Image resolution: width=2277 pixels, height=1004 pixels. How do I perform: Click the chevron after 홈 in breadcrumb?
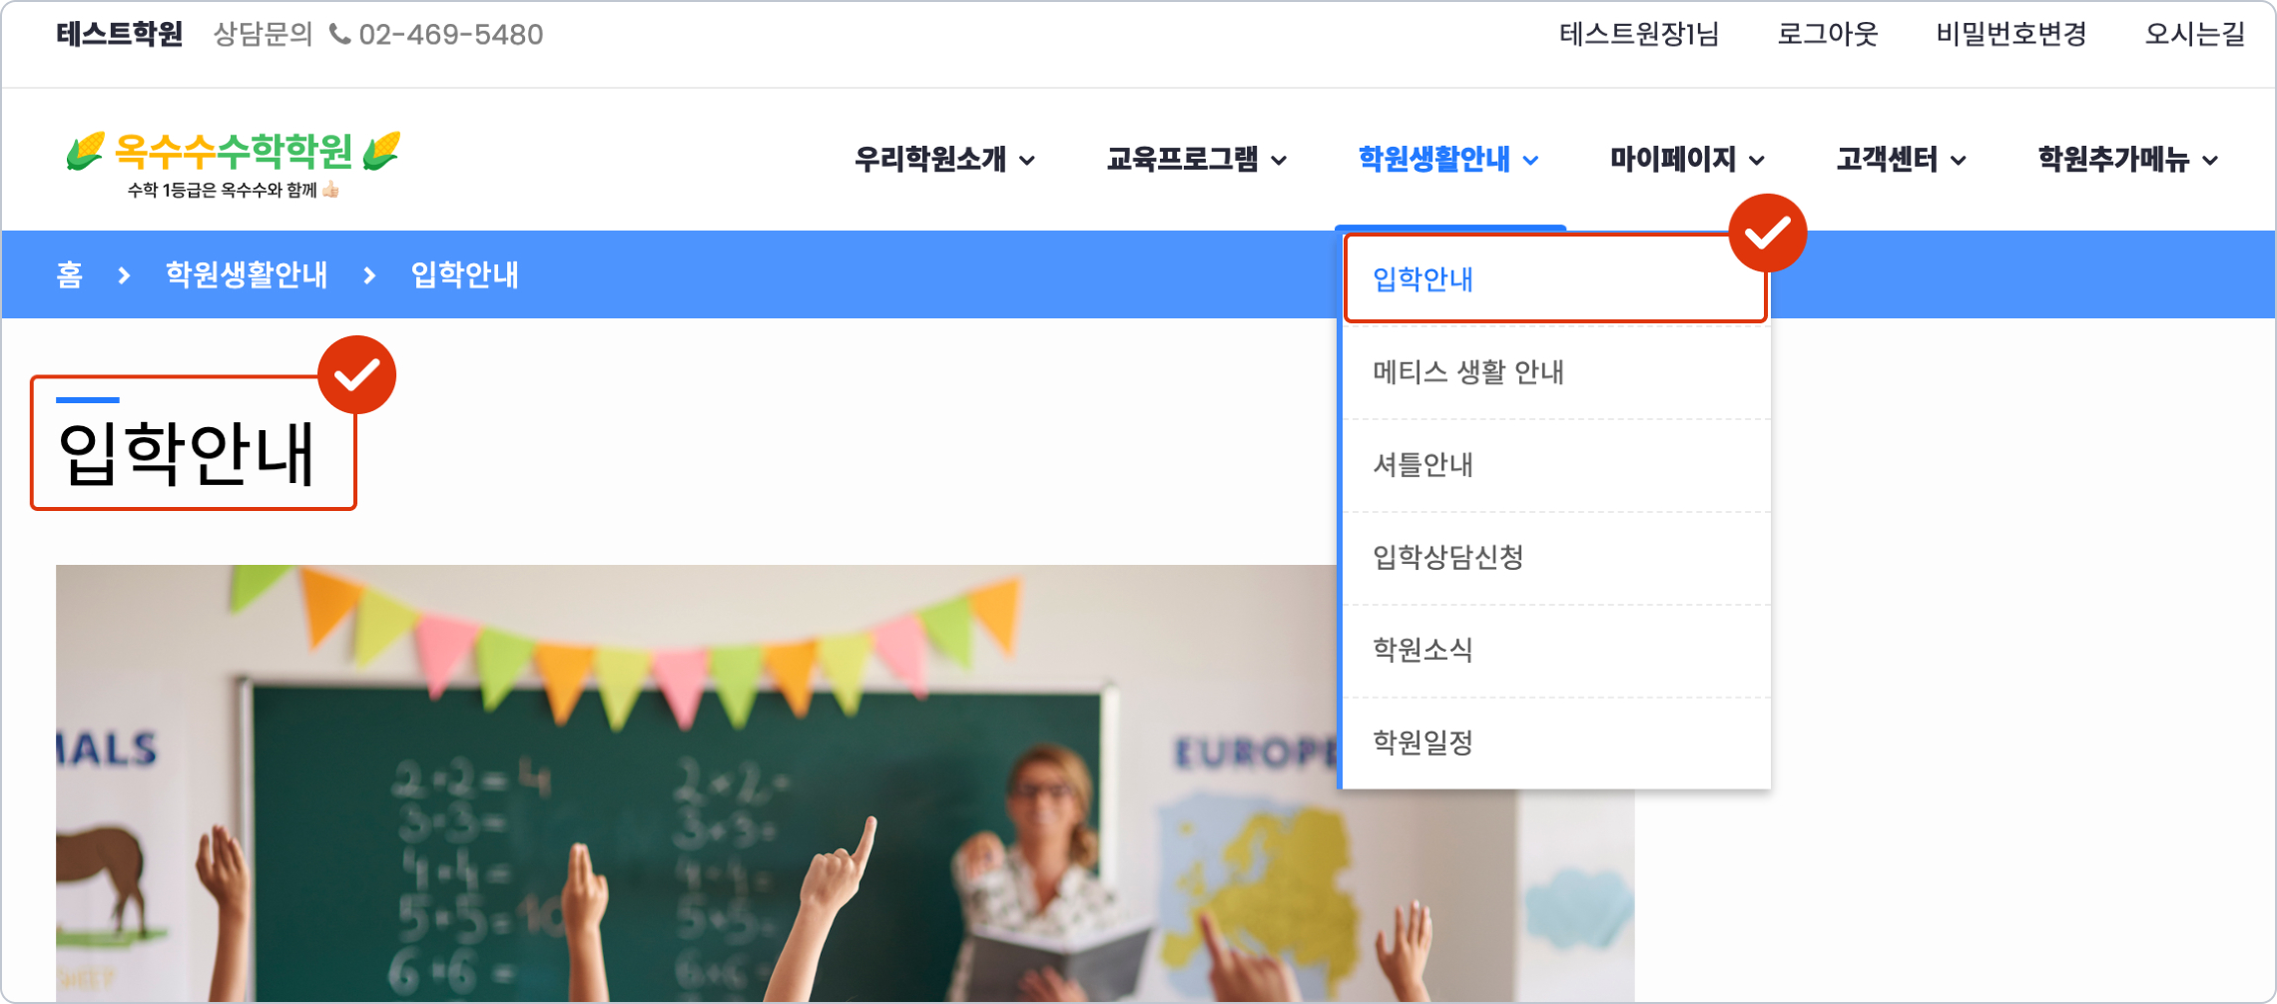click(x=124, y=276)
